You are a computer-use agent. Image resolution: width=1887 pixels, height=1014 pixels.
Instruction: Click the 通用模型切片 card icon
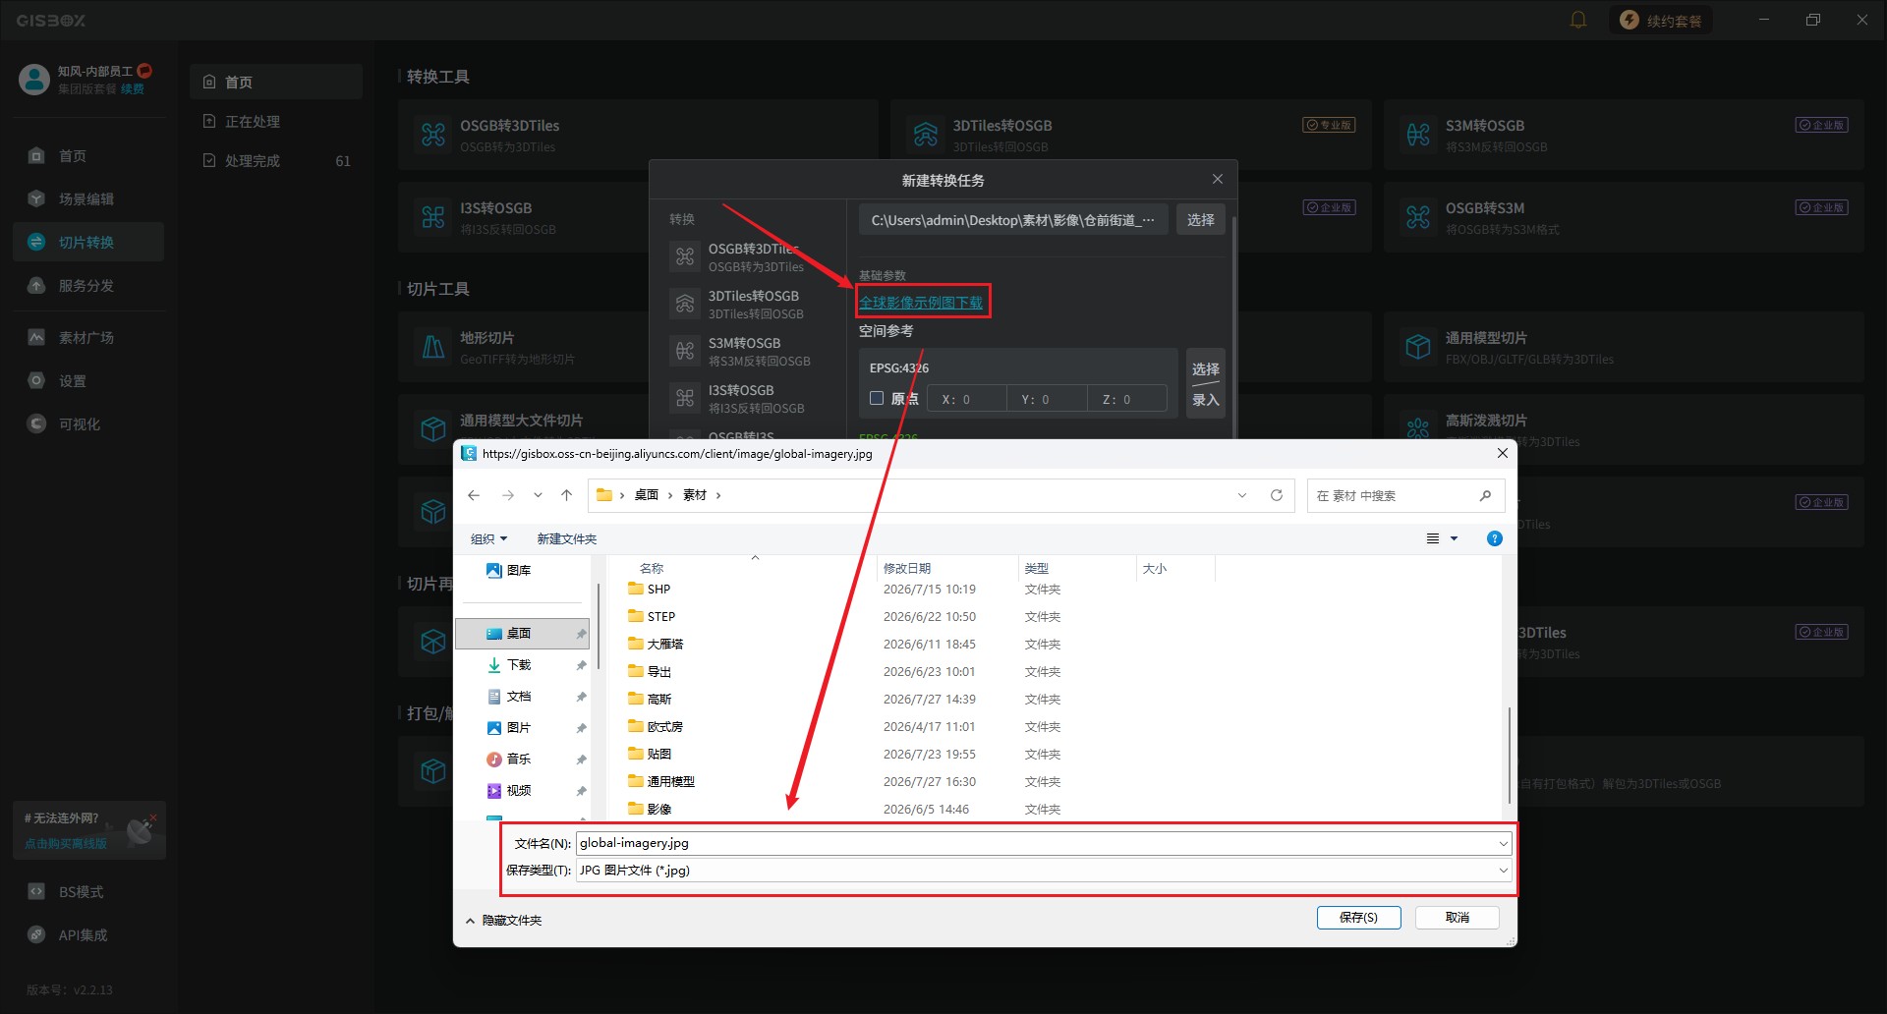(1418, 347)
